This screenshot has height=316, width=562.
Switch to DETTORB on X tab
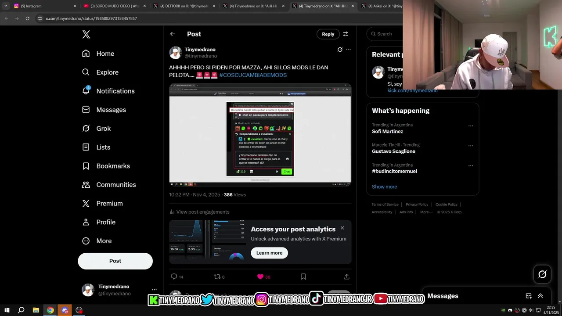184,6
